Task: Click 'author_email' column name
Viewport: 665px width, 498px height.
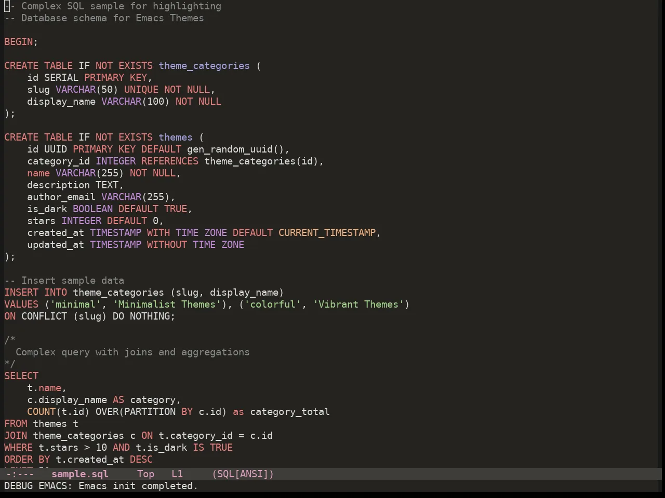Action: [x=61, y=197]
